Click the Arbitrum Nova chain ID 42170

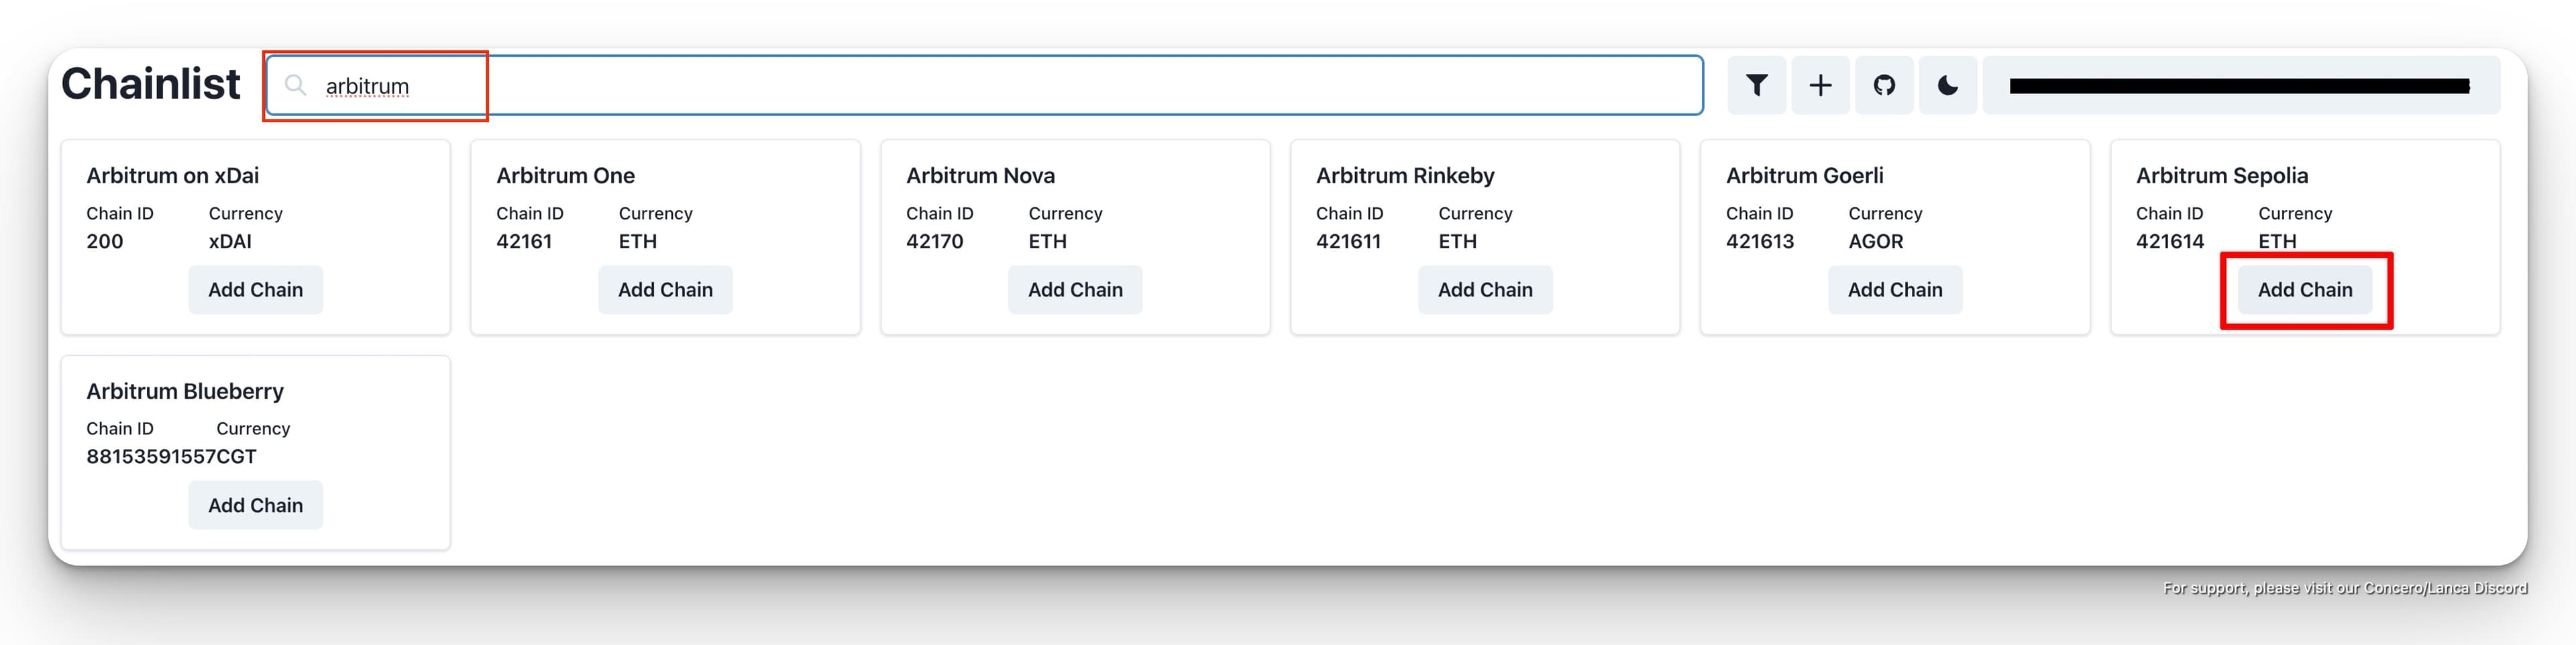pyautogui.click(x=934, y=242)
